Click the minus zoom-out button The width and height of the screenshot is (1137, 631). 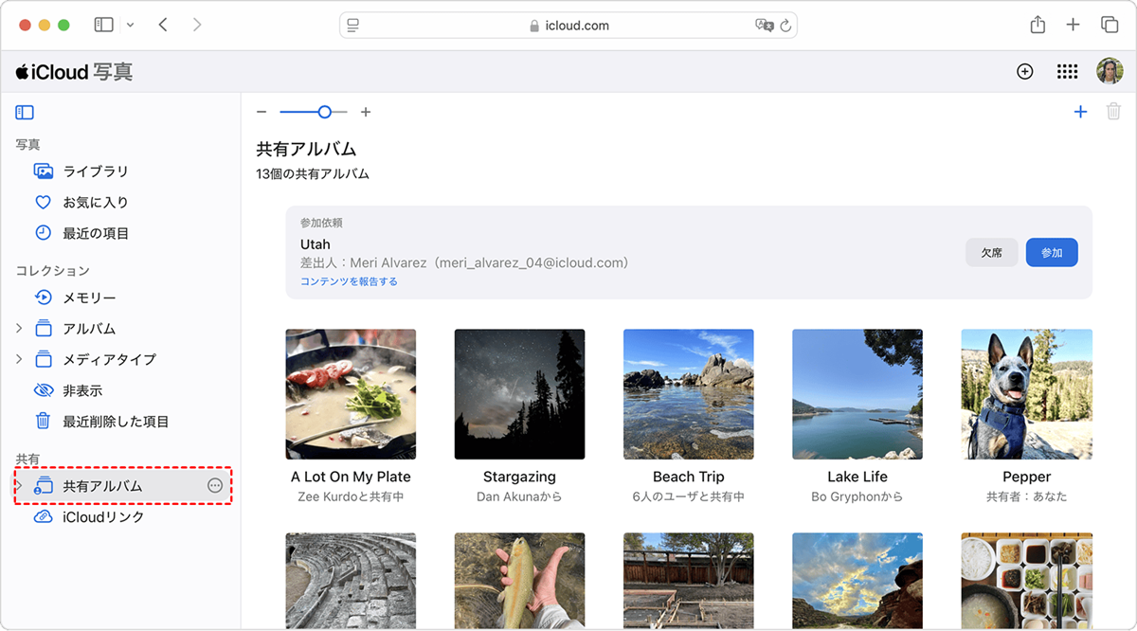click(262, 112)
